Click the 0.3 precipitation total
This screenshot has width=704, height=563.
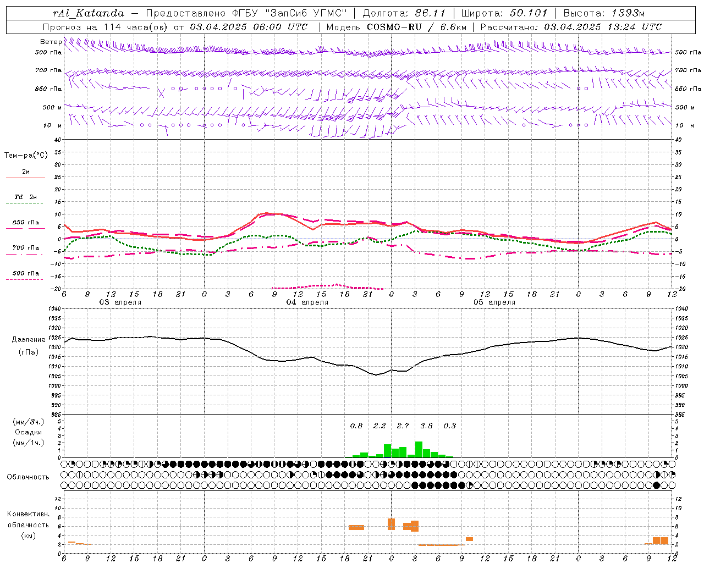[x=450, y=426]
